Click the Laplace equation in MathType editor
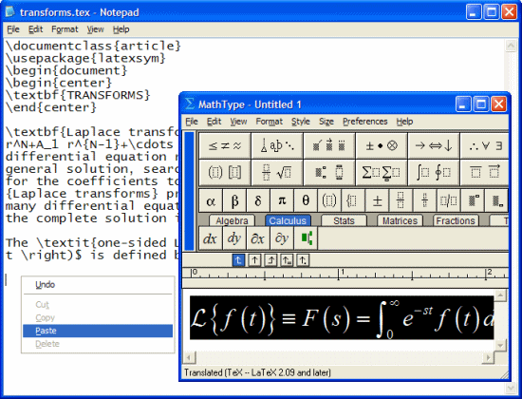 point(342,318)
